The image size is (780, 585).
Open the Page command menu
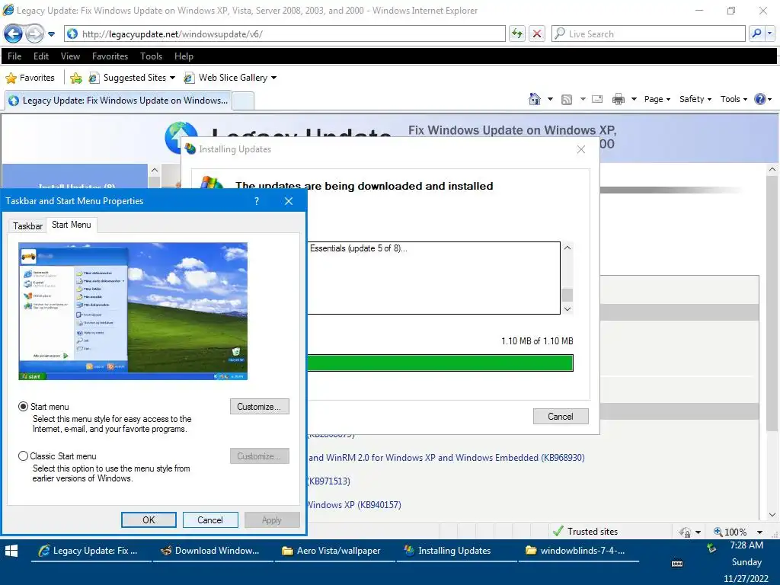657,99
